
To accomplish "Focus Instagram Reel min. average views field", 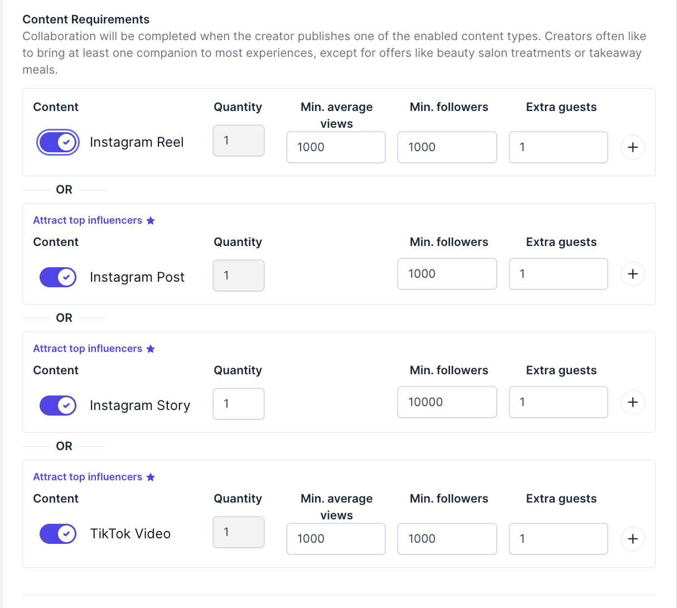I will [336, 147].
